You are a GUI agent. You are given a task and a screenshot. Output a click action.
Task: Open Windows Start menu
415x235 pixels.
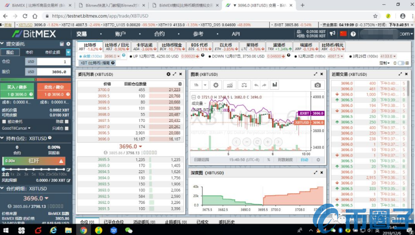(6, 230)
